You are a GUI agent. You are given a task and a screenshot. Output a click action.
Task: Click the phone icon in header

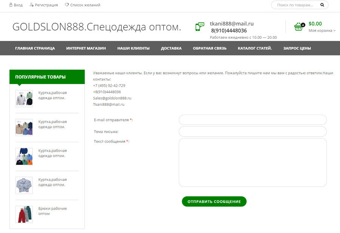tap(199, 27)
